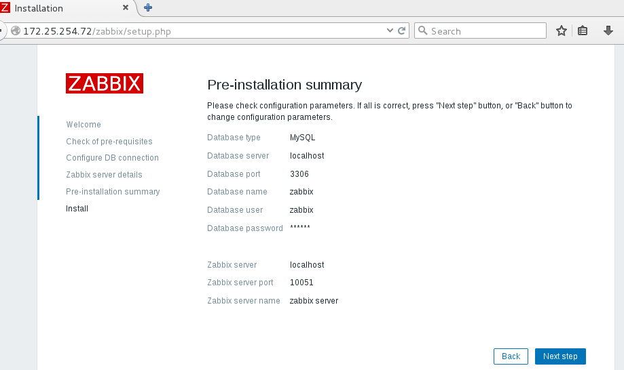Close the Installation tab

pos(126,7)
